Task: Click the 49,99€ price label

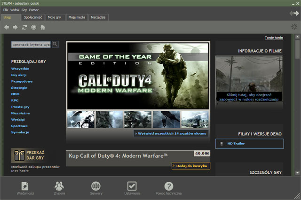Action: tap(202, 154)
